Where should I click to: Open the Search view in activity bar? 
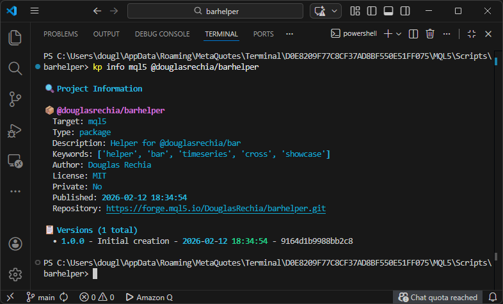click(15, 68)
